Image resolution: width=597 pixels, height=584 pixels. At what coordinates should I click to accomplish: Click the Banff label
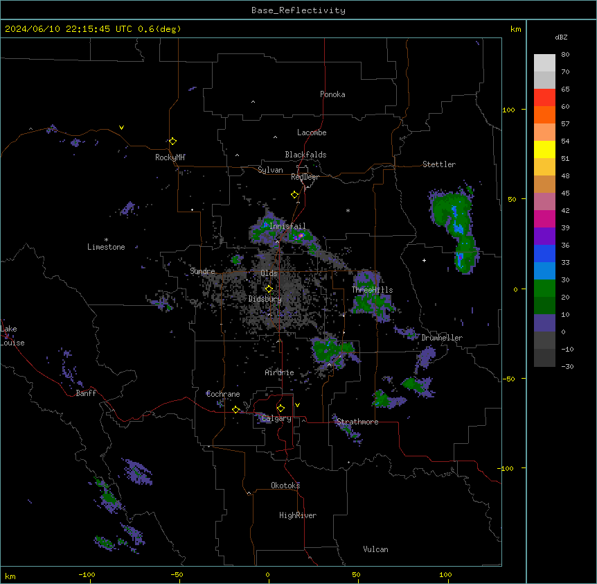(86, 393)
